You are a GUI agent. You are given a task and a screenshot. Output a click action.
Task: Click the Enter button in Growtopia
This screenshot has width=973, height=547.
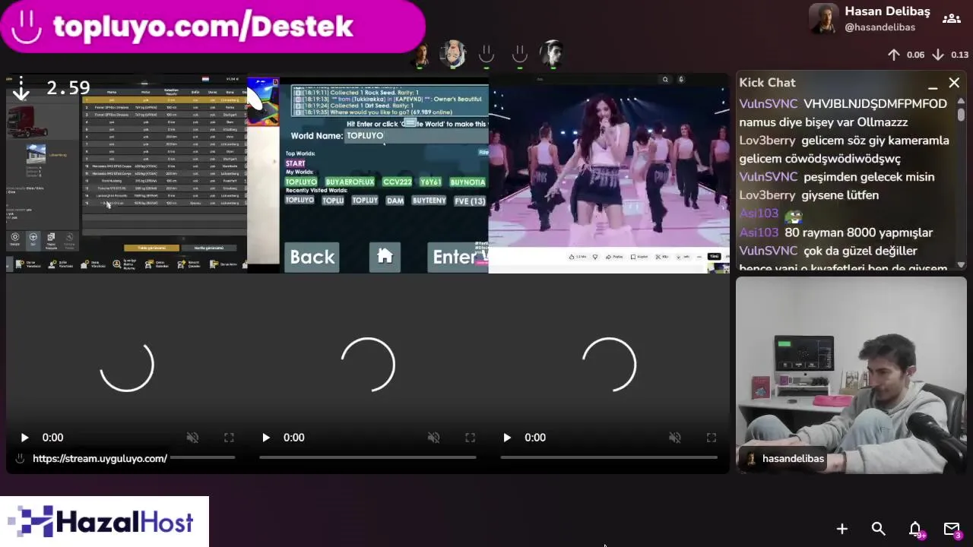coord(458,257)
